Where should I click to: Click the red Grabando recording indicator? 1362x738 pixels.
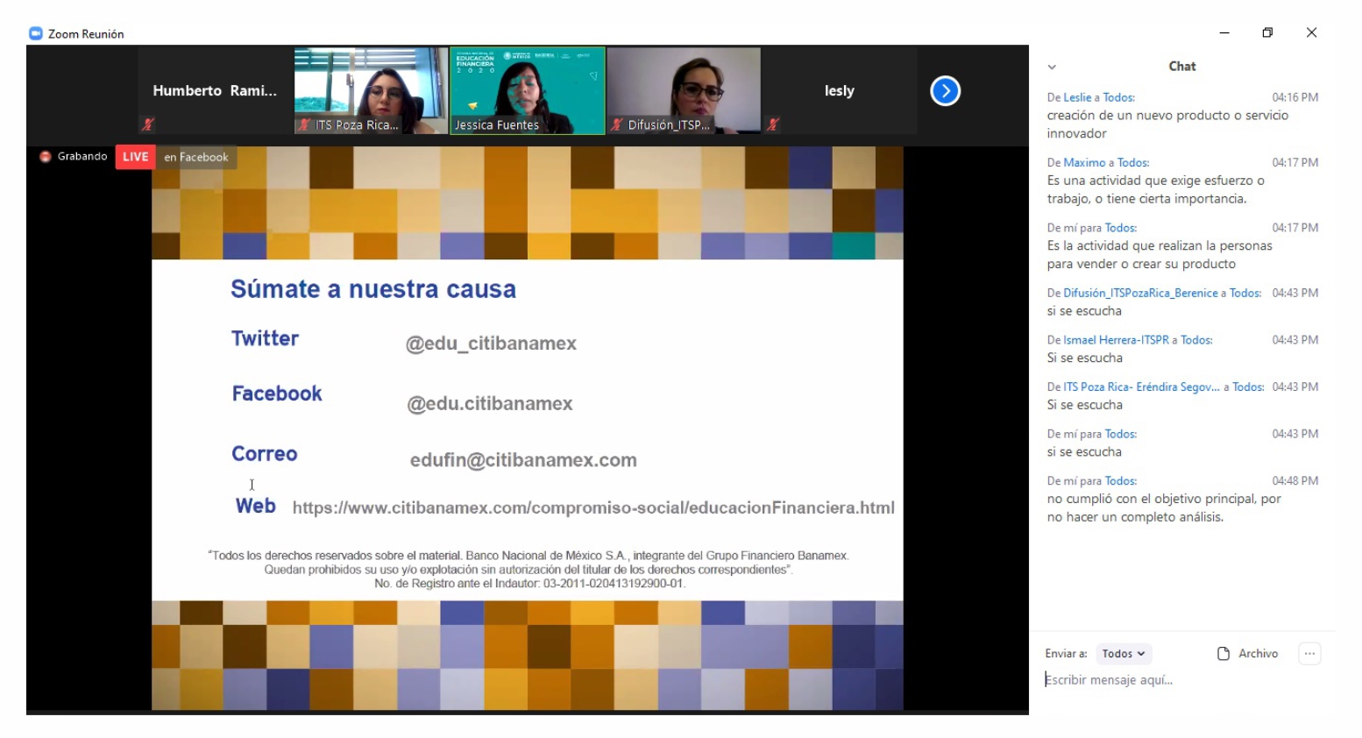click(46, 157)
